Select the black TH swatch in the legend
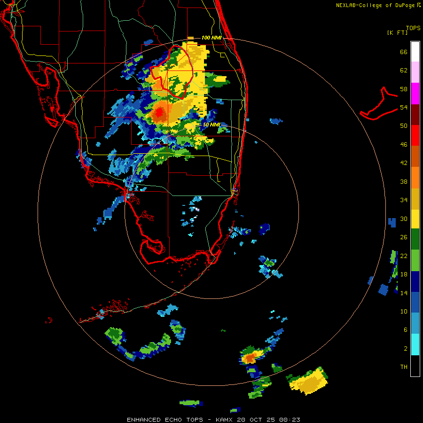423x423 pixels. click(x=415, y=366)
